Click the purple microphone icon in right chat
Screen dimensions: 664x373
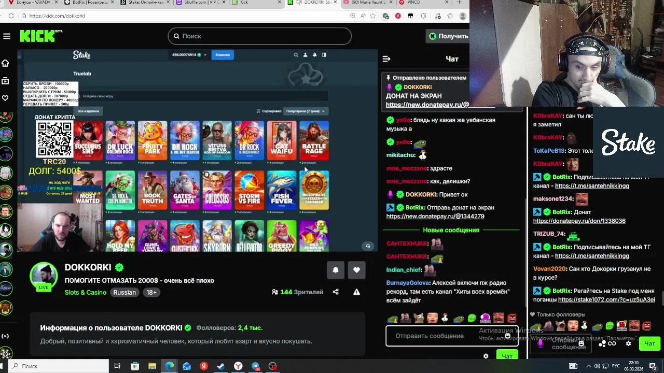(x=541, y=343)
